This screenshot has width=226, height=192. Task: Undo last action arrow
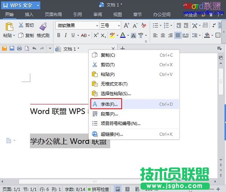(34, 49)
